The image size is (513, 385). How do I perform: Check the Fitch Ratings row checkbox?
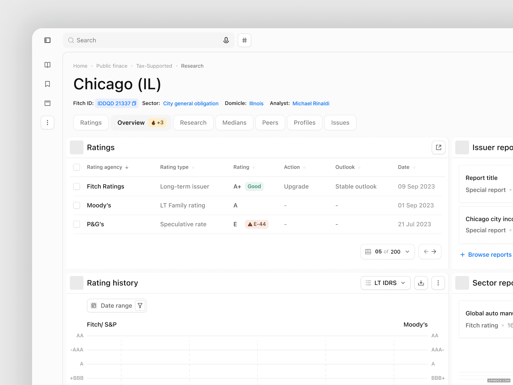point(77,186)
